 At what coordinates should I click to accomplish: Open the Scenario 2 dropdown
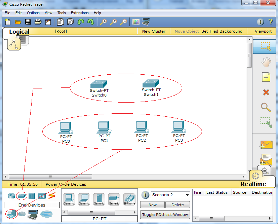pyautogui.click(x=170, y=195)
